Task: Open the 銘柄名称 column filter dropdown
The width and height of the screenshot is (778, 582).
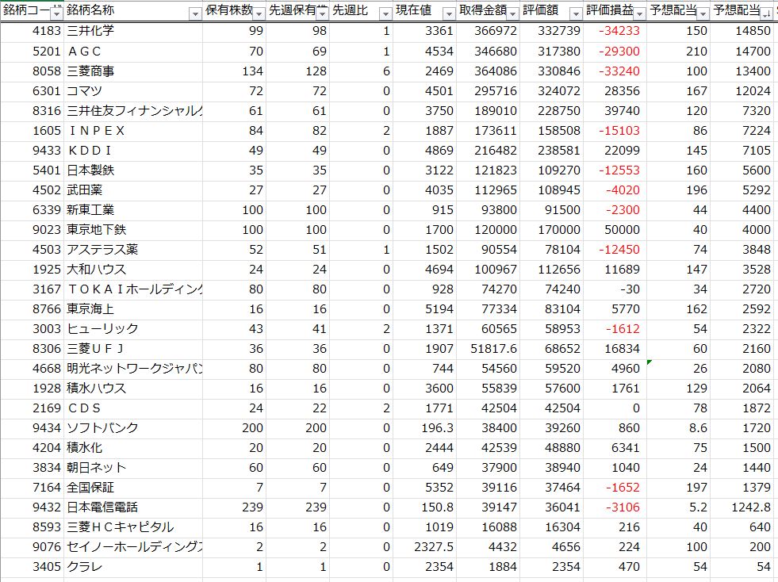Action: pos(195,13)
